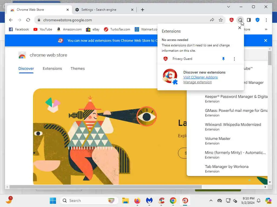
Task: Open the Copilot preview icon in taskbar
Action: click(x=268, y=201)
